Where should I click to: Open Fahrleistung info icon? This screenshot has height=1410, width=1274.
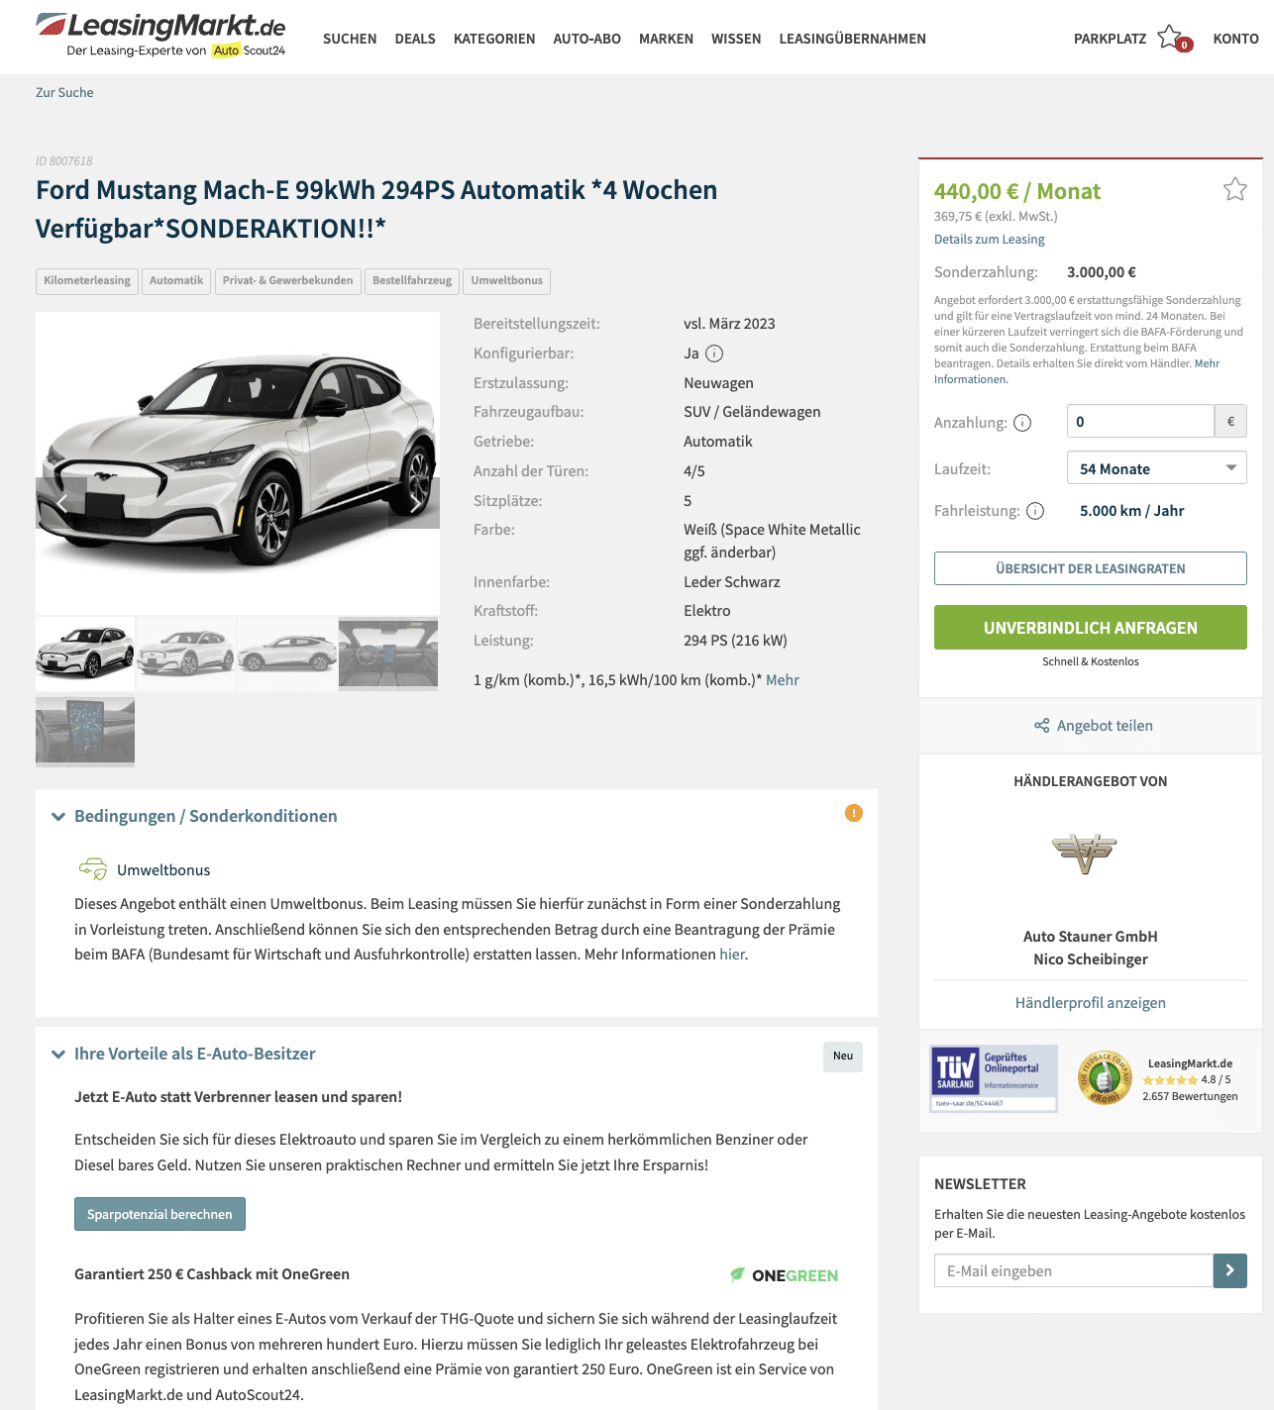pyautogui.click(x=1035, y=511)
